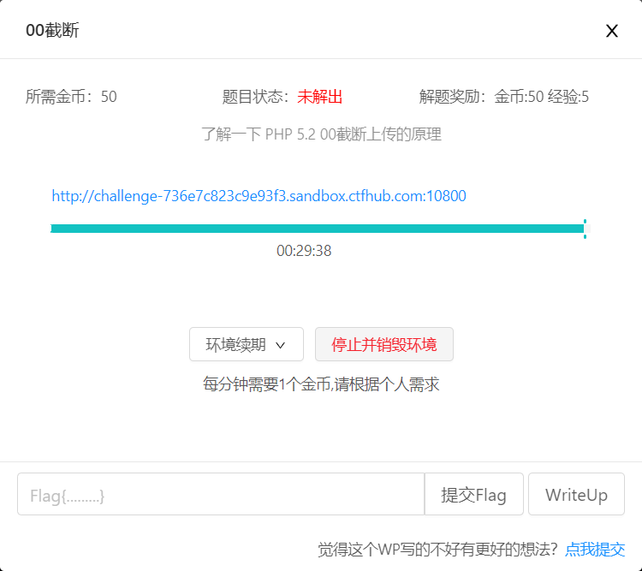Click the PHP 5.2 00截断 description text
This screenshot has height=571, width=642.
[x=321, y=134]
